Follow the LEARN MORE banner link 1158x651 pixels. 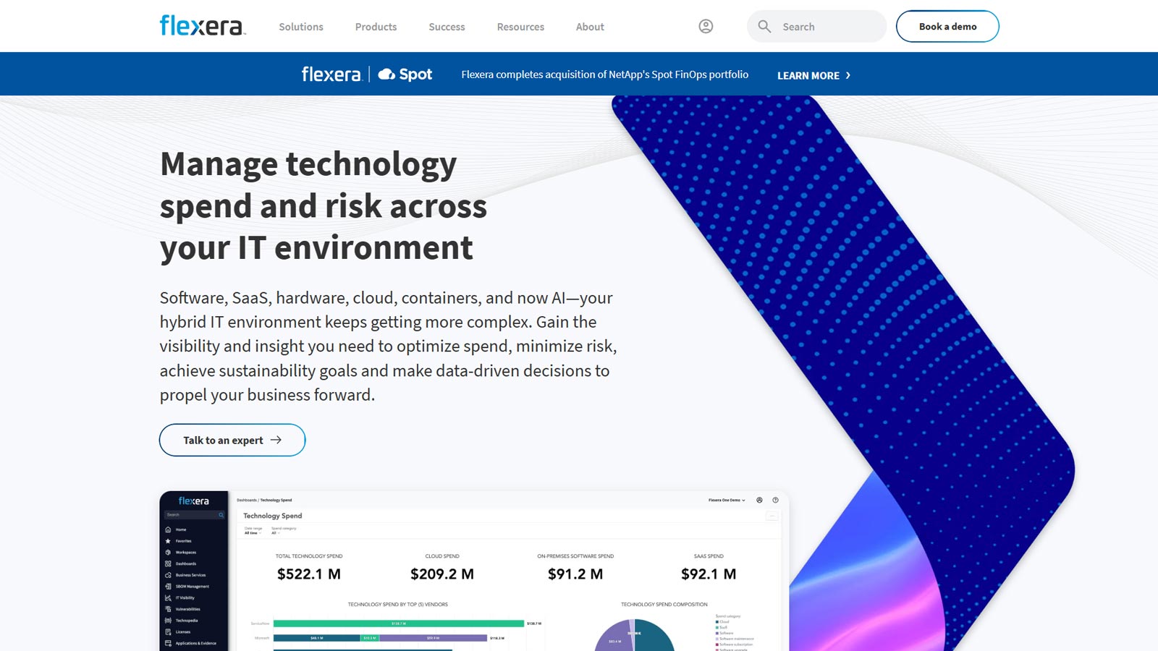point(813,75)
